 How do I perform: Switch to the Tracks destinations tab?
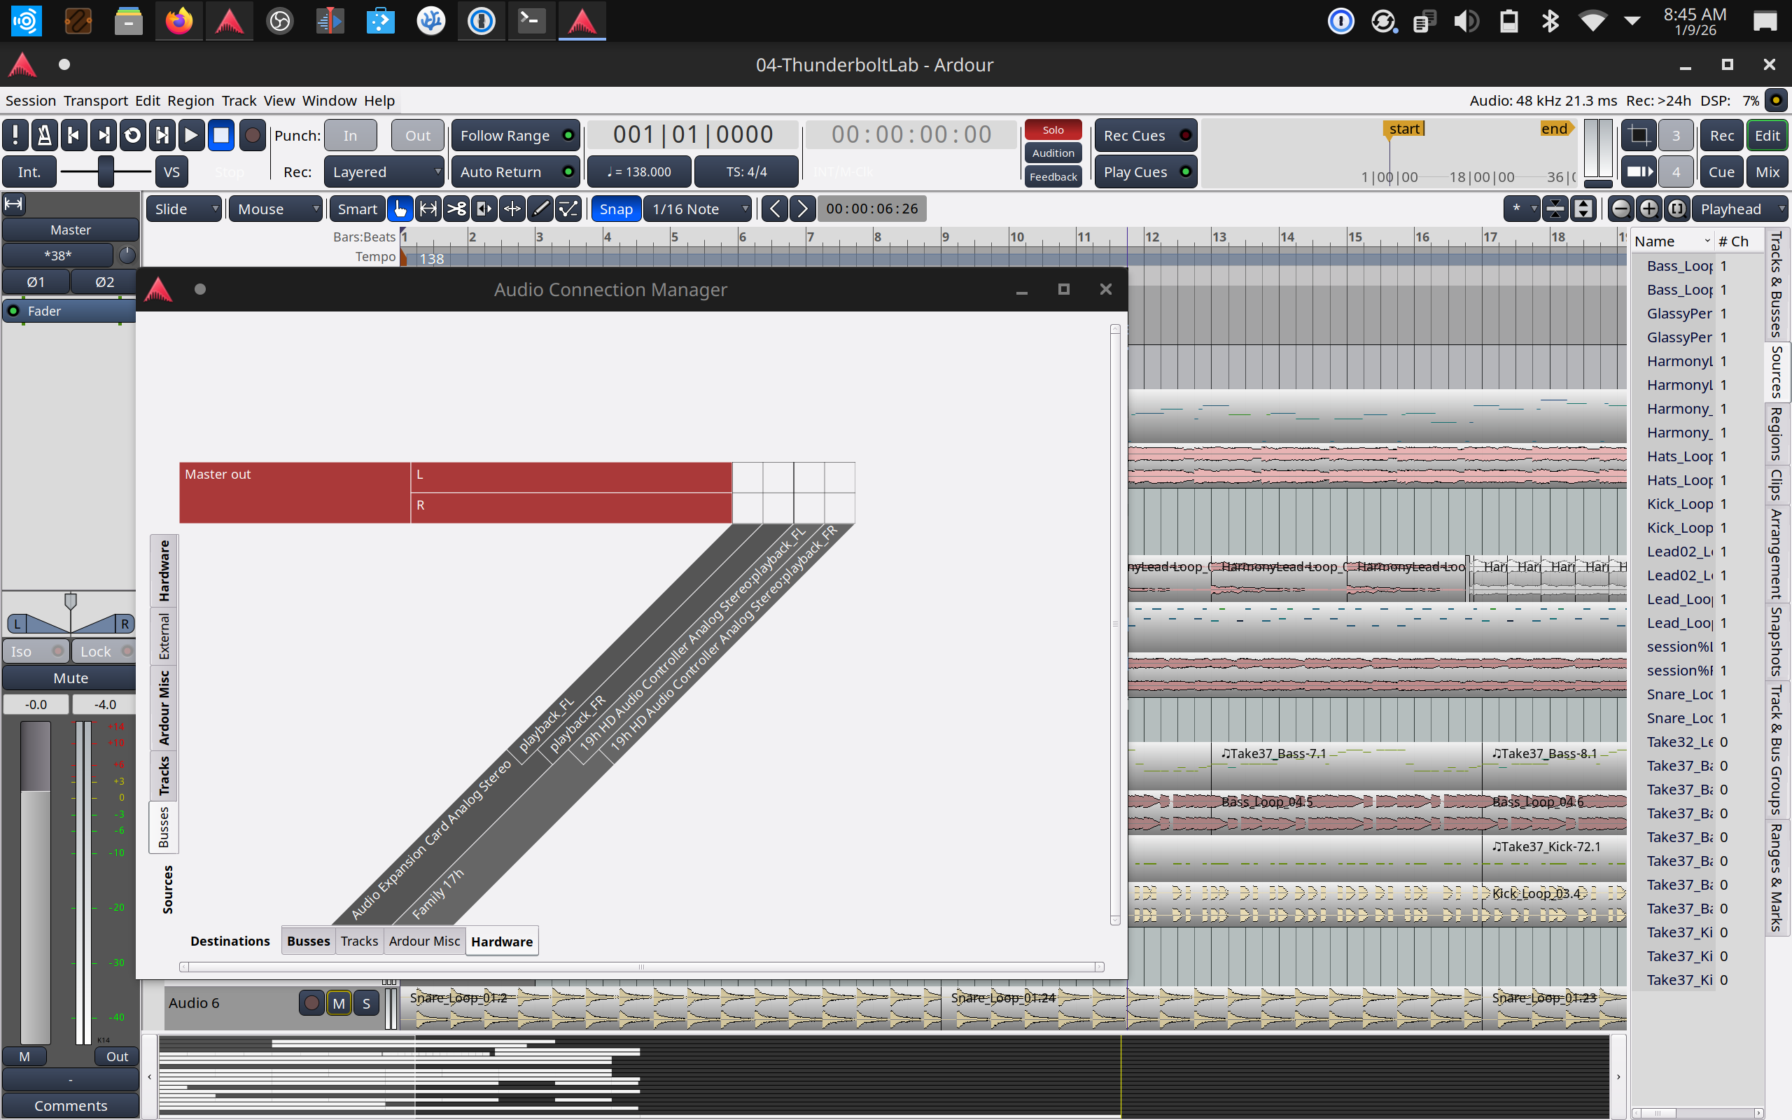(x=359, y=941)
